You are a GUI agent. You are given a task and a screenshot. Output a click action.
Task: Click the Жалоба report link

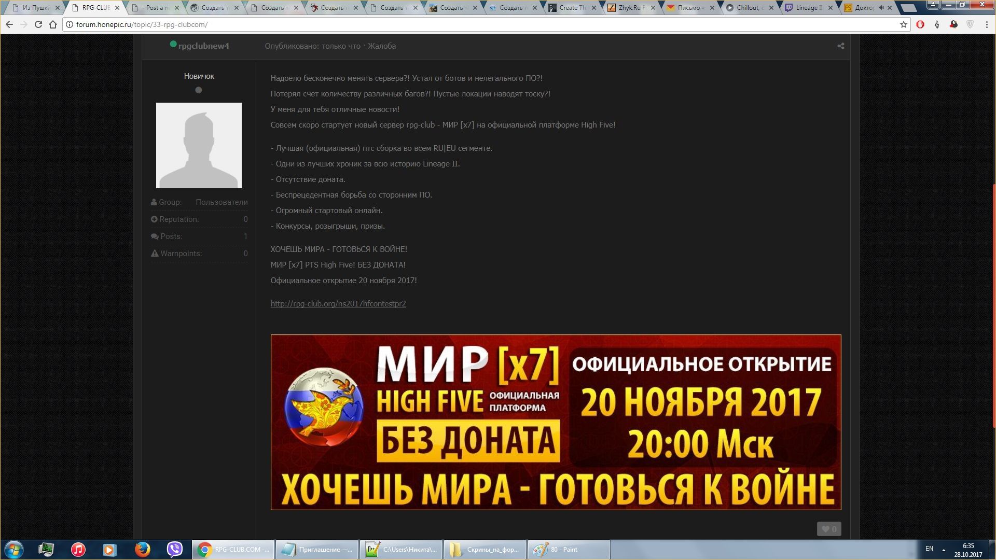(x=381, y=46)
